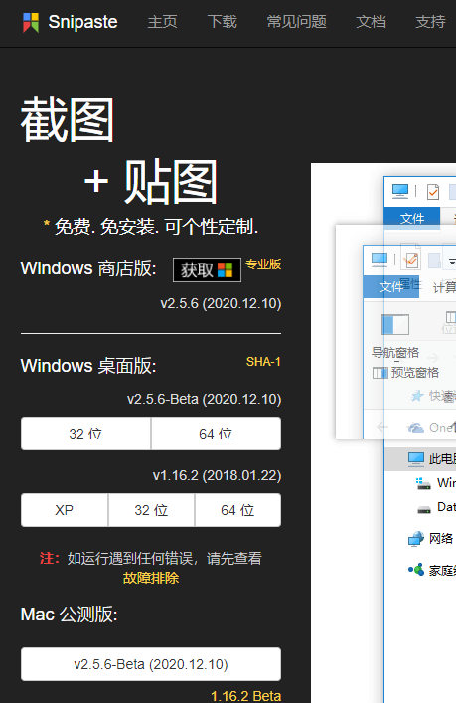Click the 预览窗格 ribbon option

[406, 373]
